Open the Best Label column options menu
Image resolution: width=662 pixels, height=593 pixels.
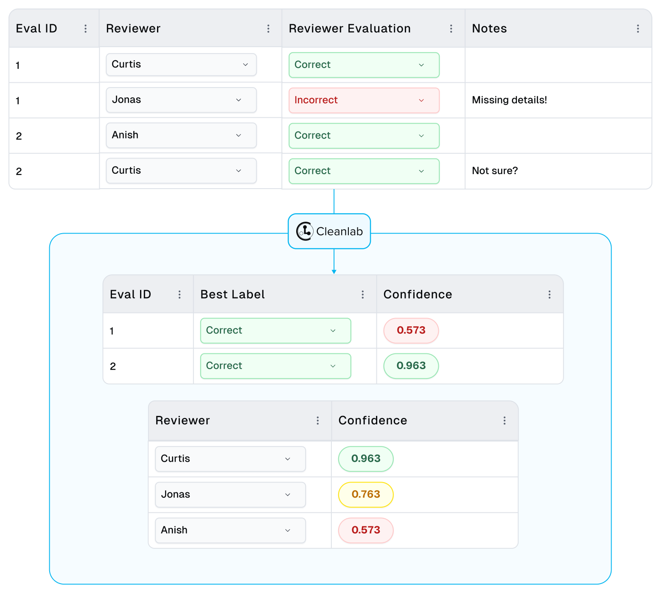point(362,294)
